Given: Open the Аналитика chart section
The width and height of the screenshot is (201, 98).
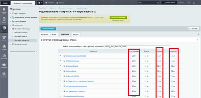Looking at the screenshot, I should pyautogui.click(x=4, y=56).
